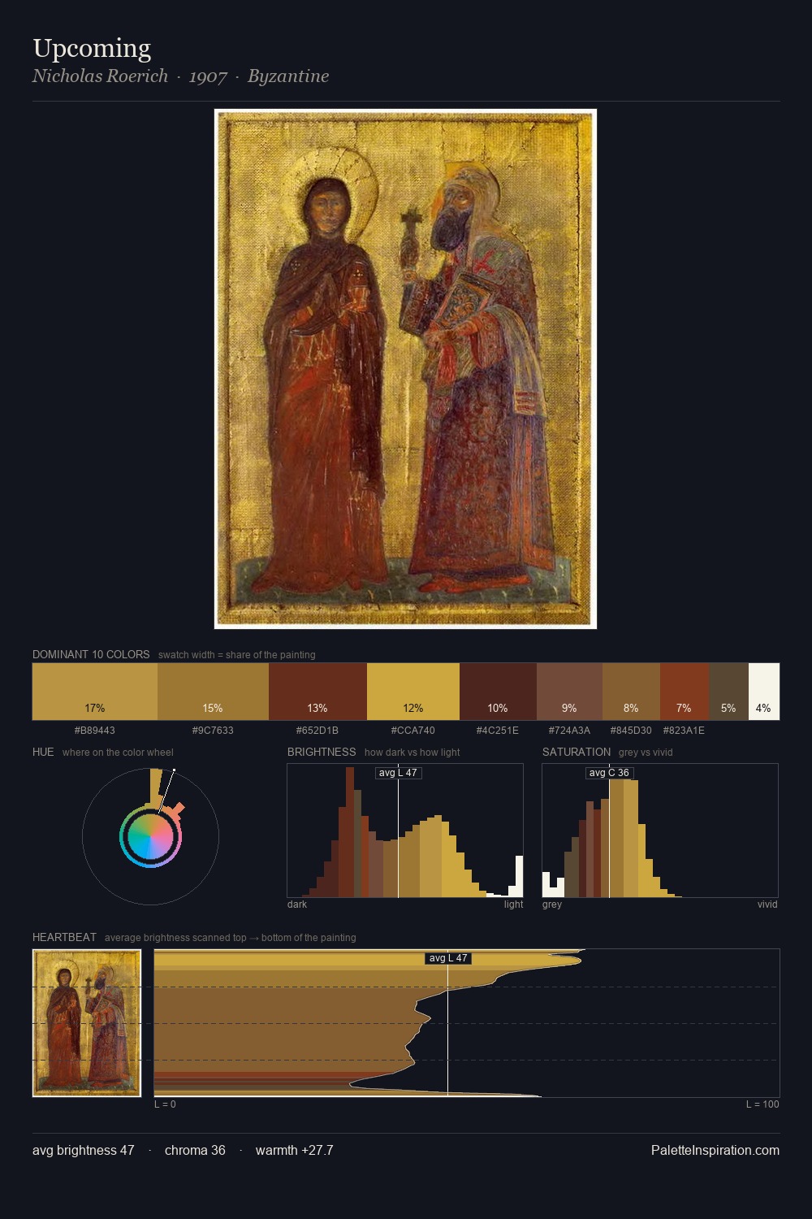Click the hex code '#CCA740'
Viewport: 812px width, 1219px height.
(x=413, y=731)
